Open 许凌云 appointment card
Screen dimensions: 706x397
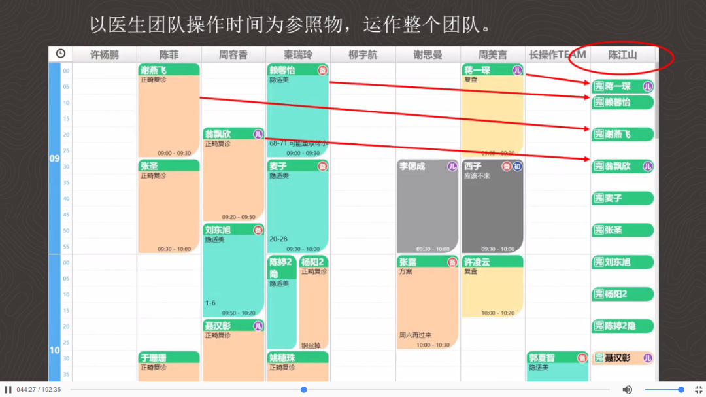493,286
